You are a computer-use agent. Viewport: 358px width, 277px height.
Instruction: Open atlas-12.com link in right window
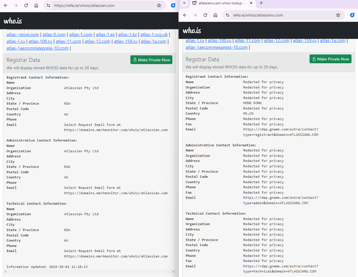point(277,40)
